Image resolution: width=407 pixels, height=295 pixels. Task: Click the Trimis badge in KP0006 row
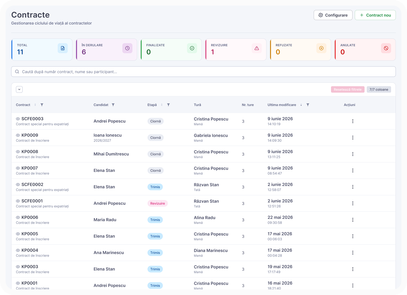[155, 220]
